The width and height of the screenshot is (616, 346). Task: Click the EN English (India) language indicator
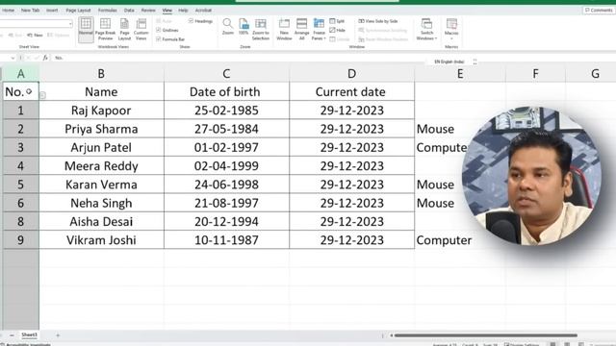[x=449, y=62]
